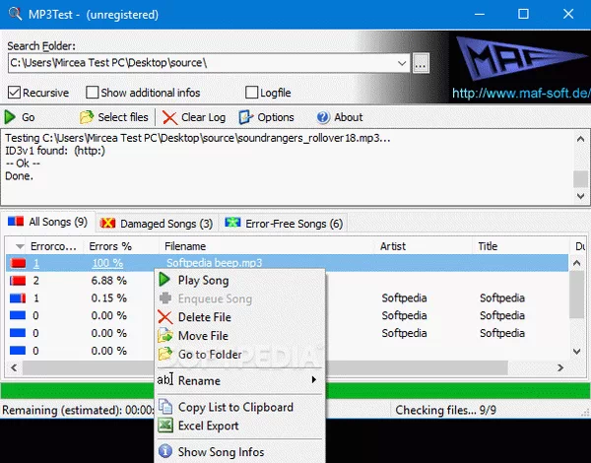Click the browse folder ellipsis button
This screenshot has width=591, height=463.
tap(422, 63)
